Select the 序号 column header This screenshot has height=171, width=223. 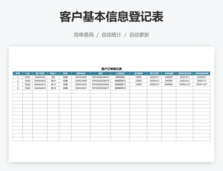click(x=18, y=73)
